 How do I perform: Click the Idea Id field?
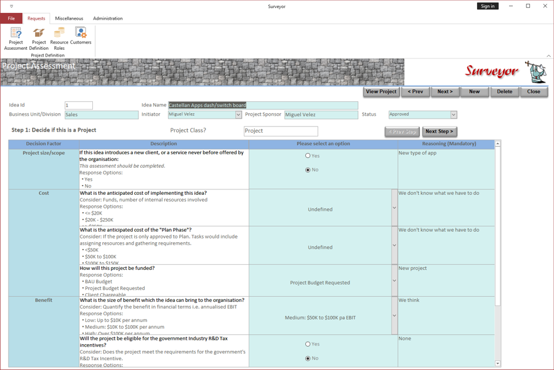79,105
